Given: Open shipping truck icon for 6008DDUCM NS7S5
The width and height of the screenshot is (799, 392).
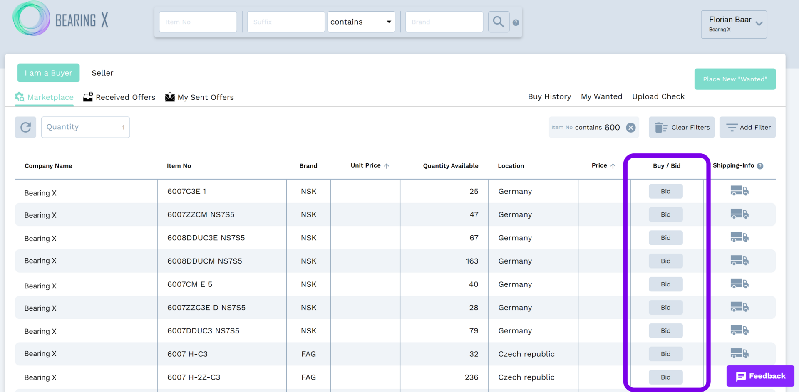Looking at the screenshot, I should (739, 261).
